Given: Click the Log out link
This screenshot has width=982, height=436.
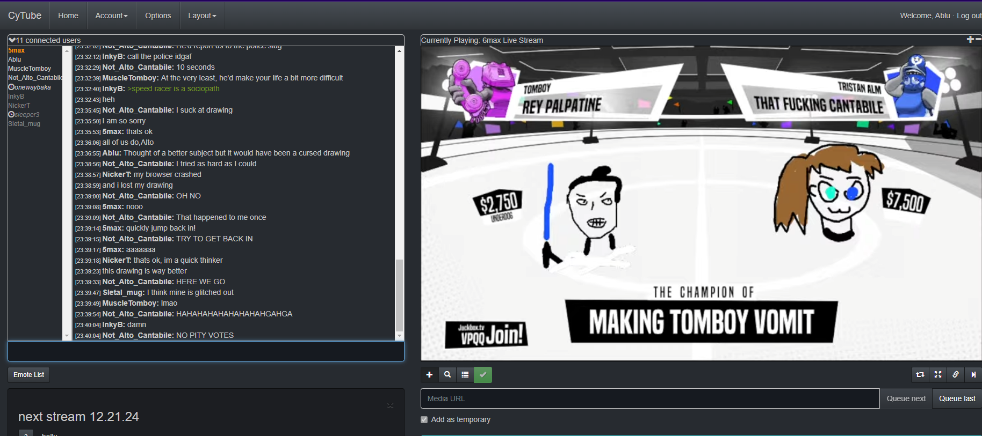Looking at the screenshot, I should coord(969,16).
